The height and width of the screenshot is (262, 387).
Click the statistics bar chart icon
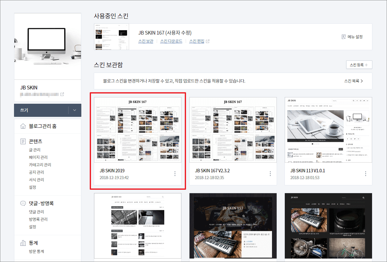click(23, 243)
